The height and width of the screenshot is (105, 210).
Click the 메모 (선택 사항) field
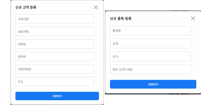coord(150,69)
